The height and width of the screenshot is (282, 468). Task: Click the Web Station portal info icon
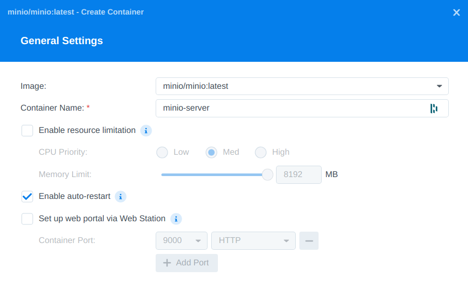tap(176, 219)
